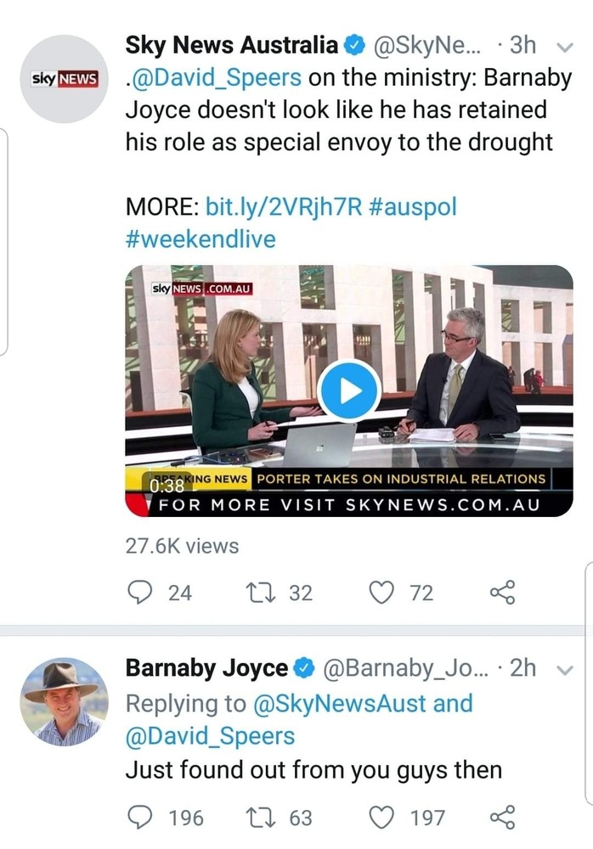Share Barnaby Joyce's reply tweet

[503, 818]
